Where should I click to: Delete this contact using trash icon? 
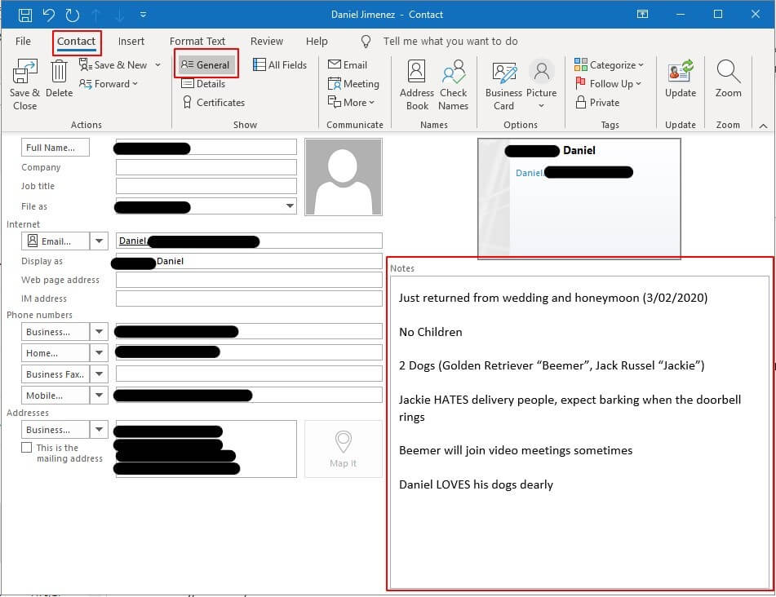tap(59, 79)
